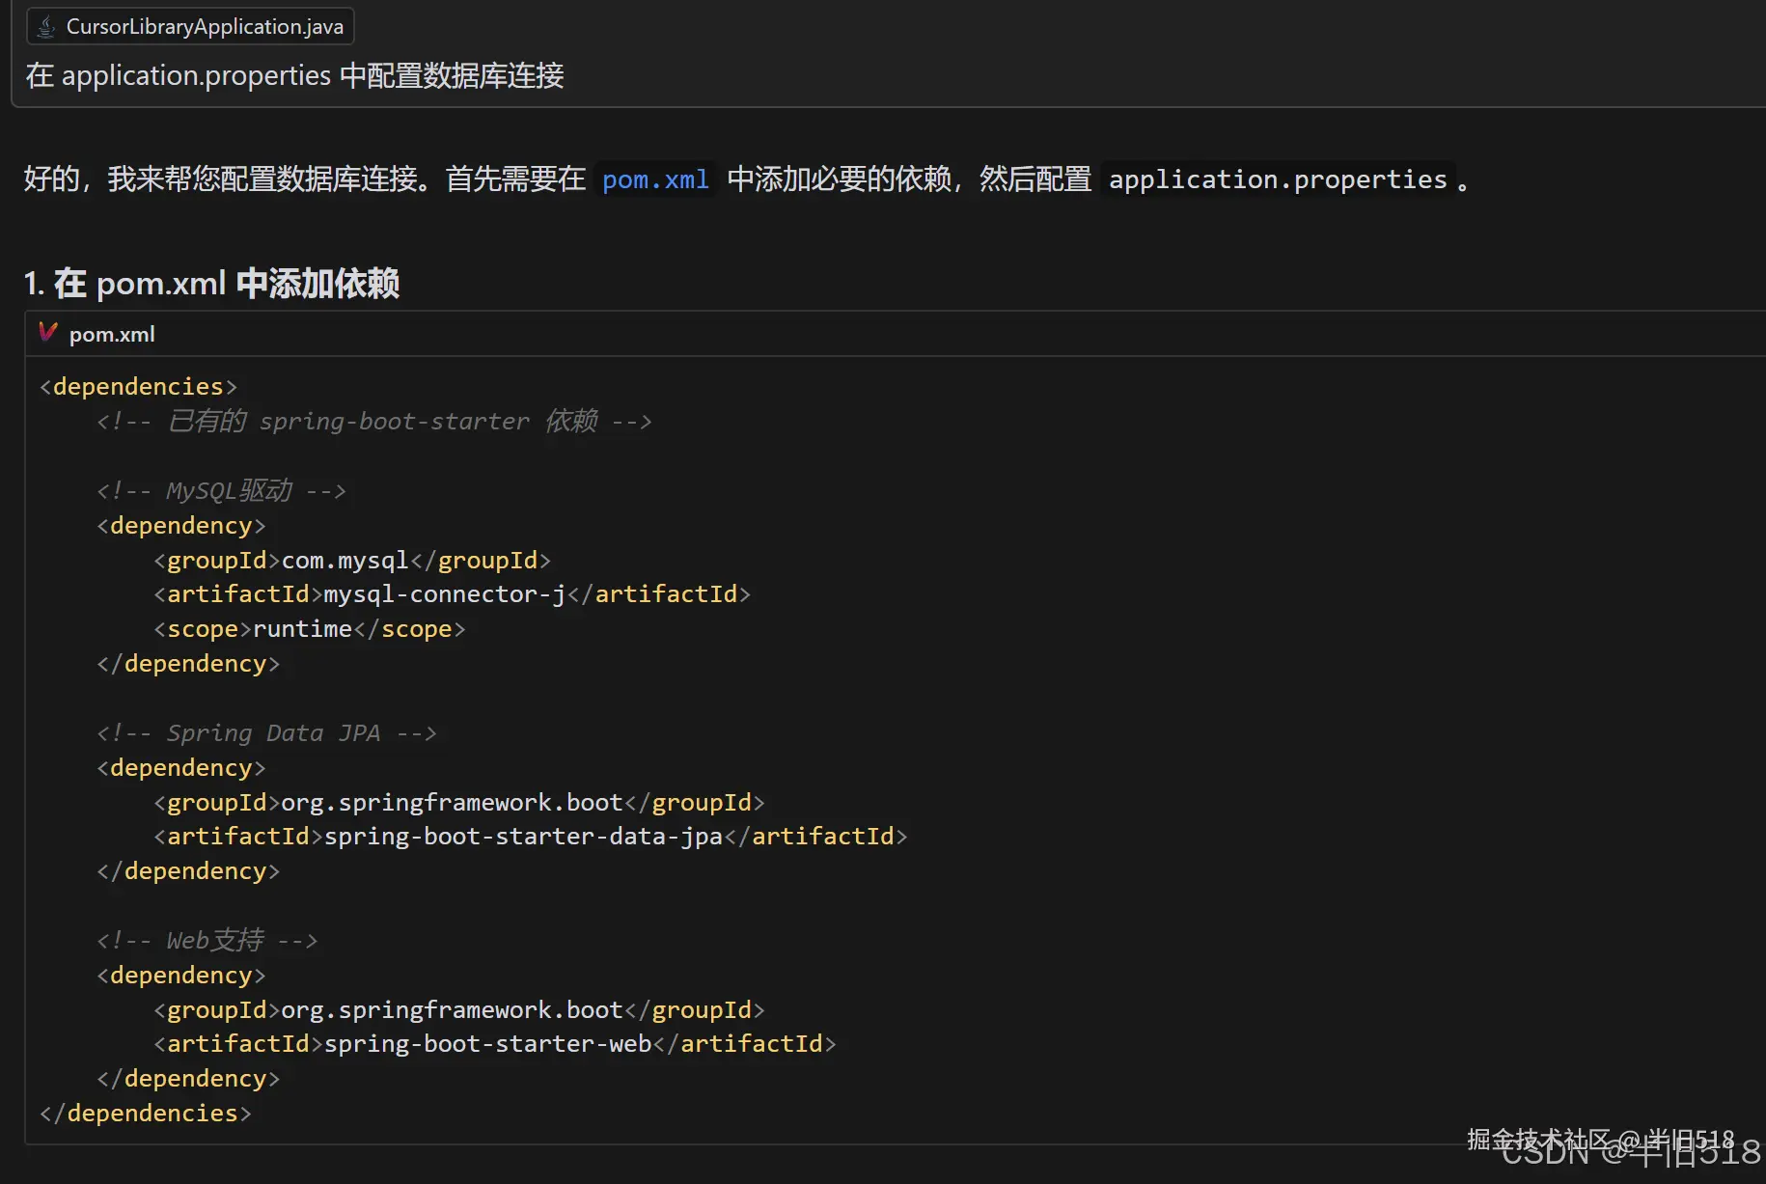The height and width of the screenshot is (1184, 1766).
Task: Click the "MySQL驱动" comment line
Action: click(221, 491)
